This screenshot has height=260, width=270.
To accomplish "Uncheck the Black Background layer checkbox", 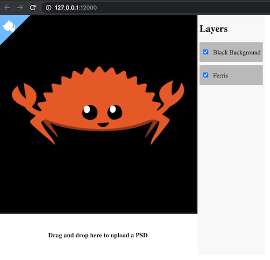I will [x=206, y=52].
